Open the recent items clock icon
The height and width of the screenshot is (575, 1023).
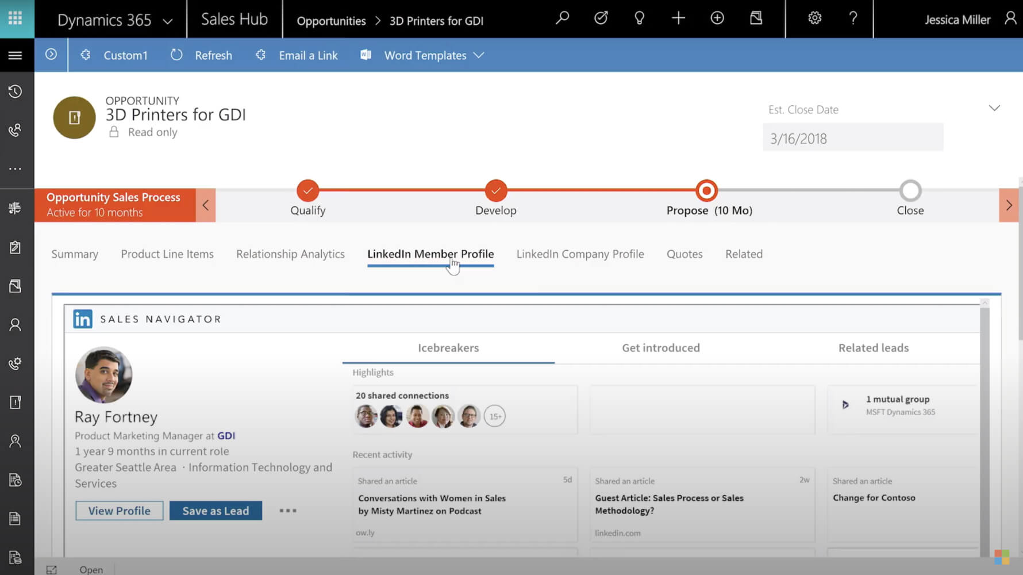pos(16,91)
